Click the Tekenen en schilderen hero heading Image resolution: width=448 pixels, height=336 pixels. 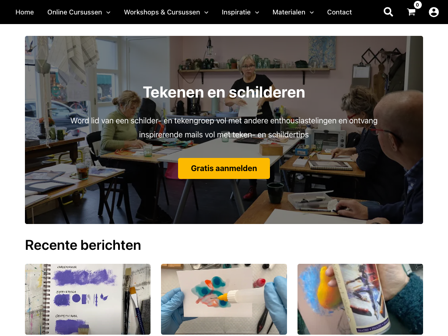pyautogui.click(x=224, y=92)
